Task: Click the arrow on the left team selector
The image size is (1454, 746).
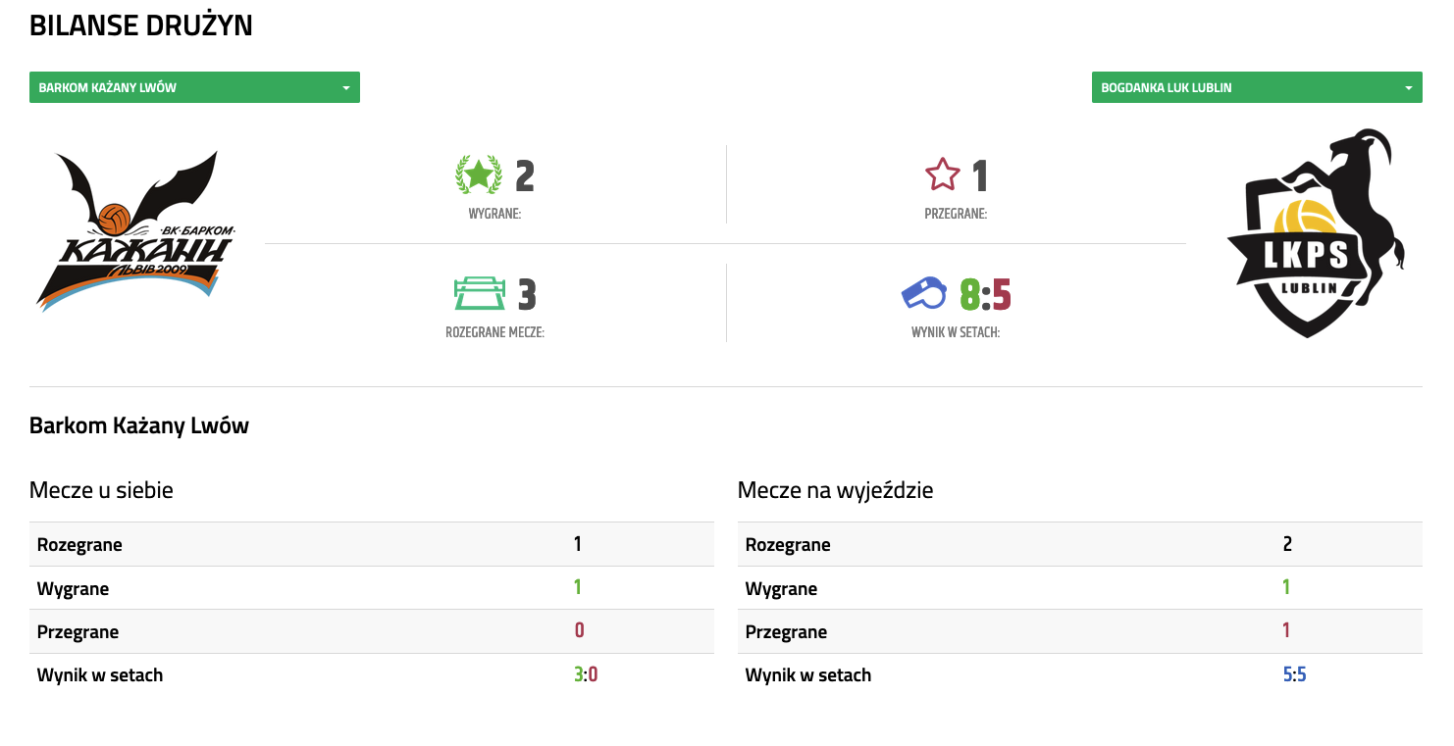Action: click(345, 88)
